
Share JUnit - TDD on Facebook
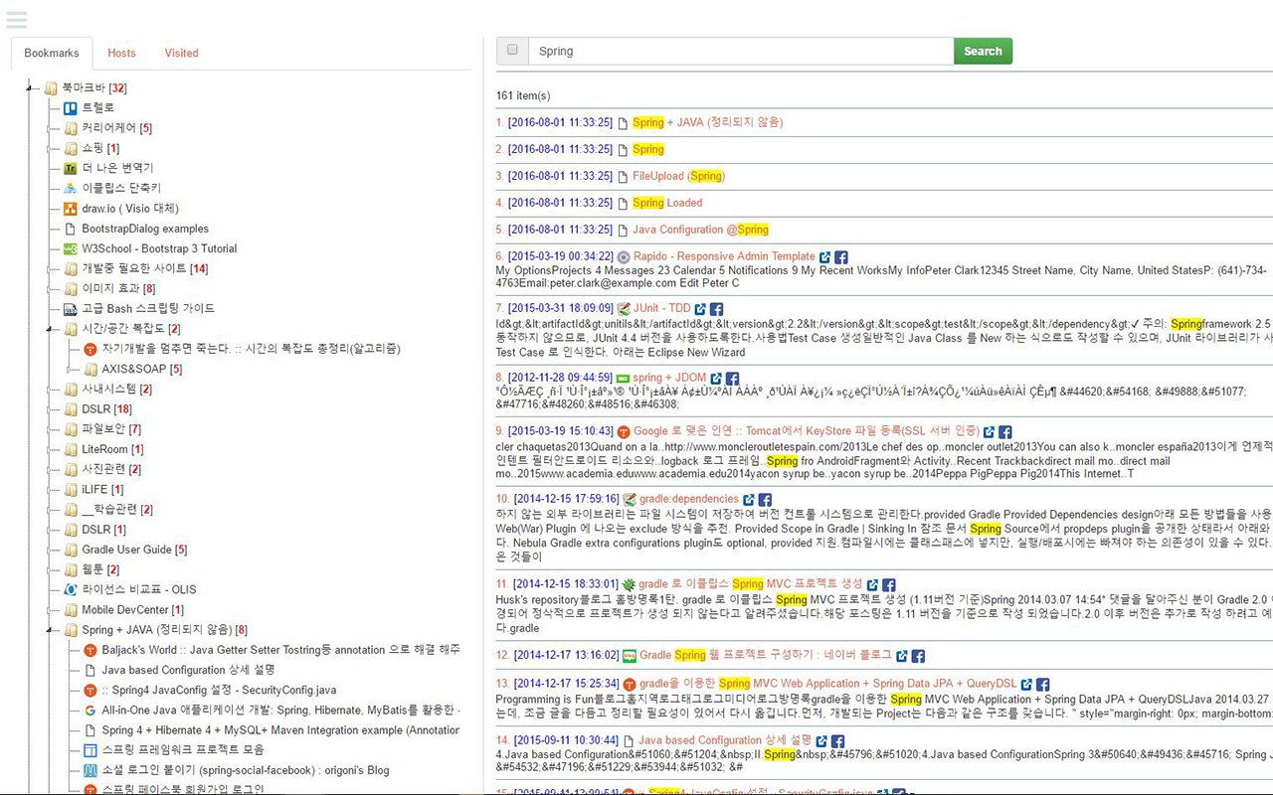716,309
